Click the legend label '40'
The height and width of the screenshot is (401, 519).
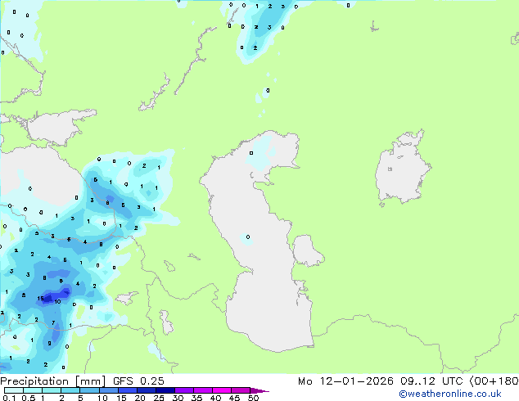215,398
